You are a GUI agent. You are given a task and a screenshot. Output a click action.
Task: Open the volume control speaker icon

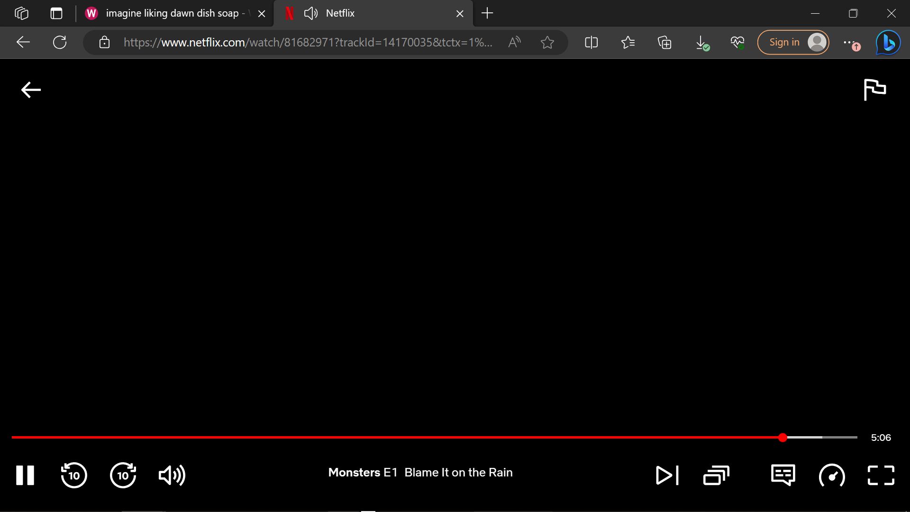coord(172,475)
